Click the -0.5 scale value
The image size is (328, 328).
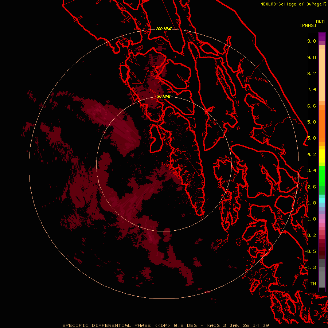pos(310,251)
